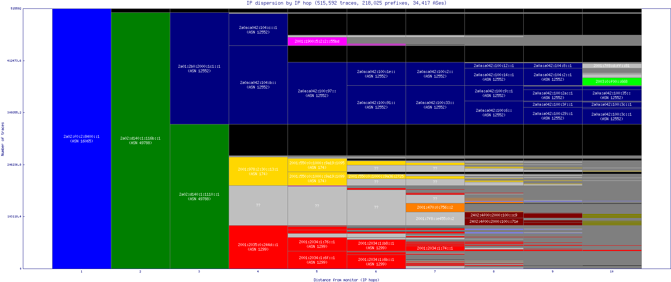671x282 pixels.
Task: Select the 206236.8 y-axis tick value
Action: (14, 165)
